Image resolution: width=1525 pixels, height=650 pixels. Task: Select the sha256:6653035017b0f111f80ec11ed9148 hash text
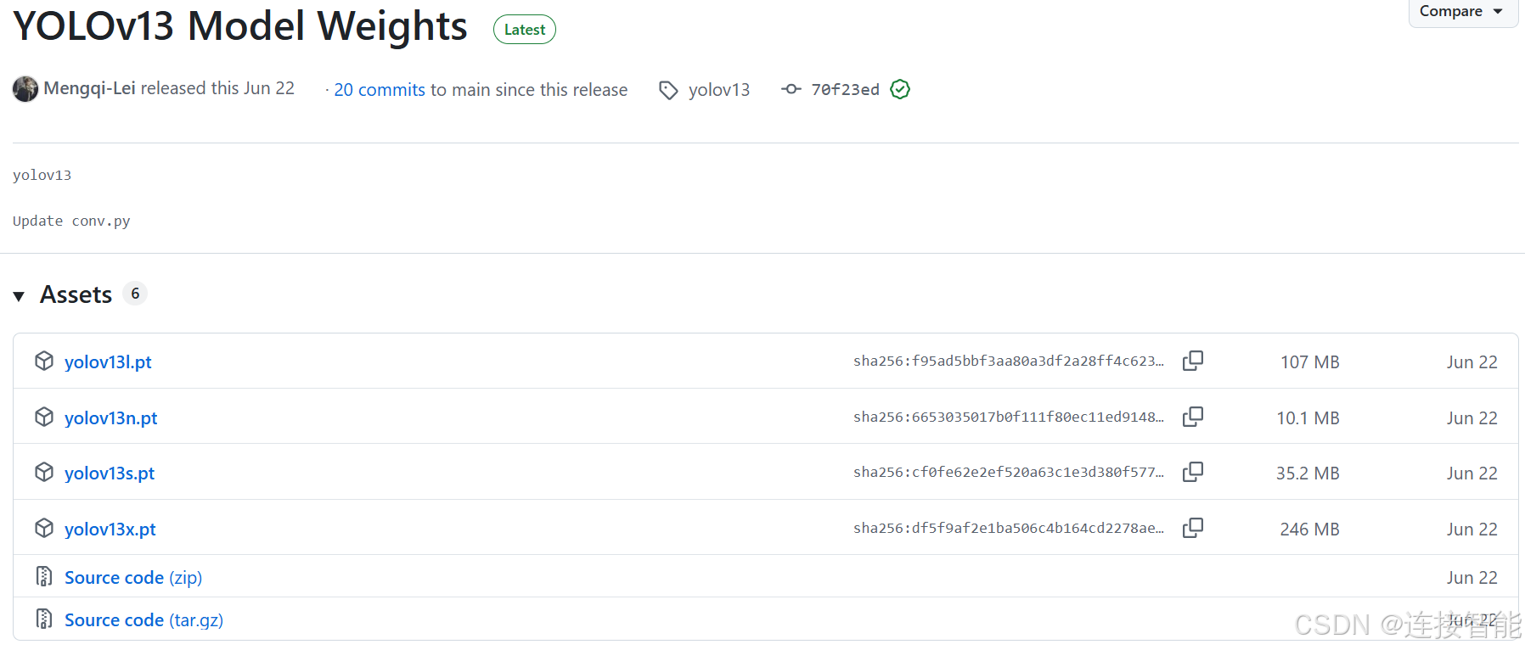[1009, 417]
